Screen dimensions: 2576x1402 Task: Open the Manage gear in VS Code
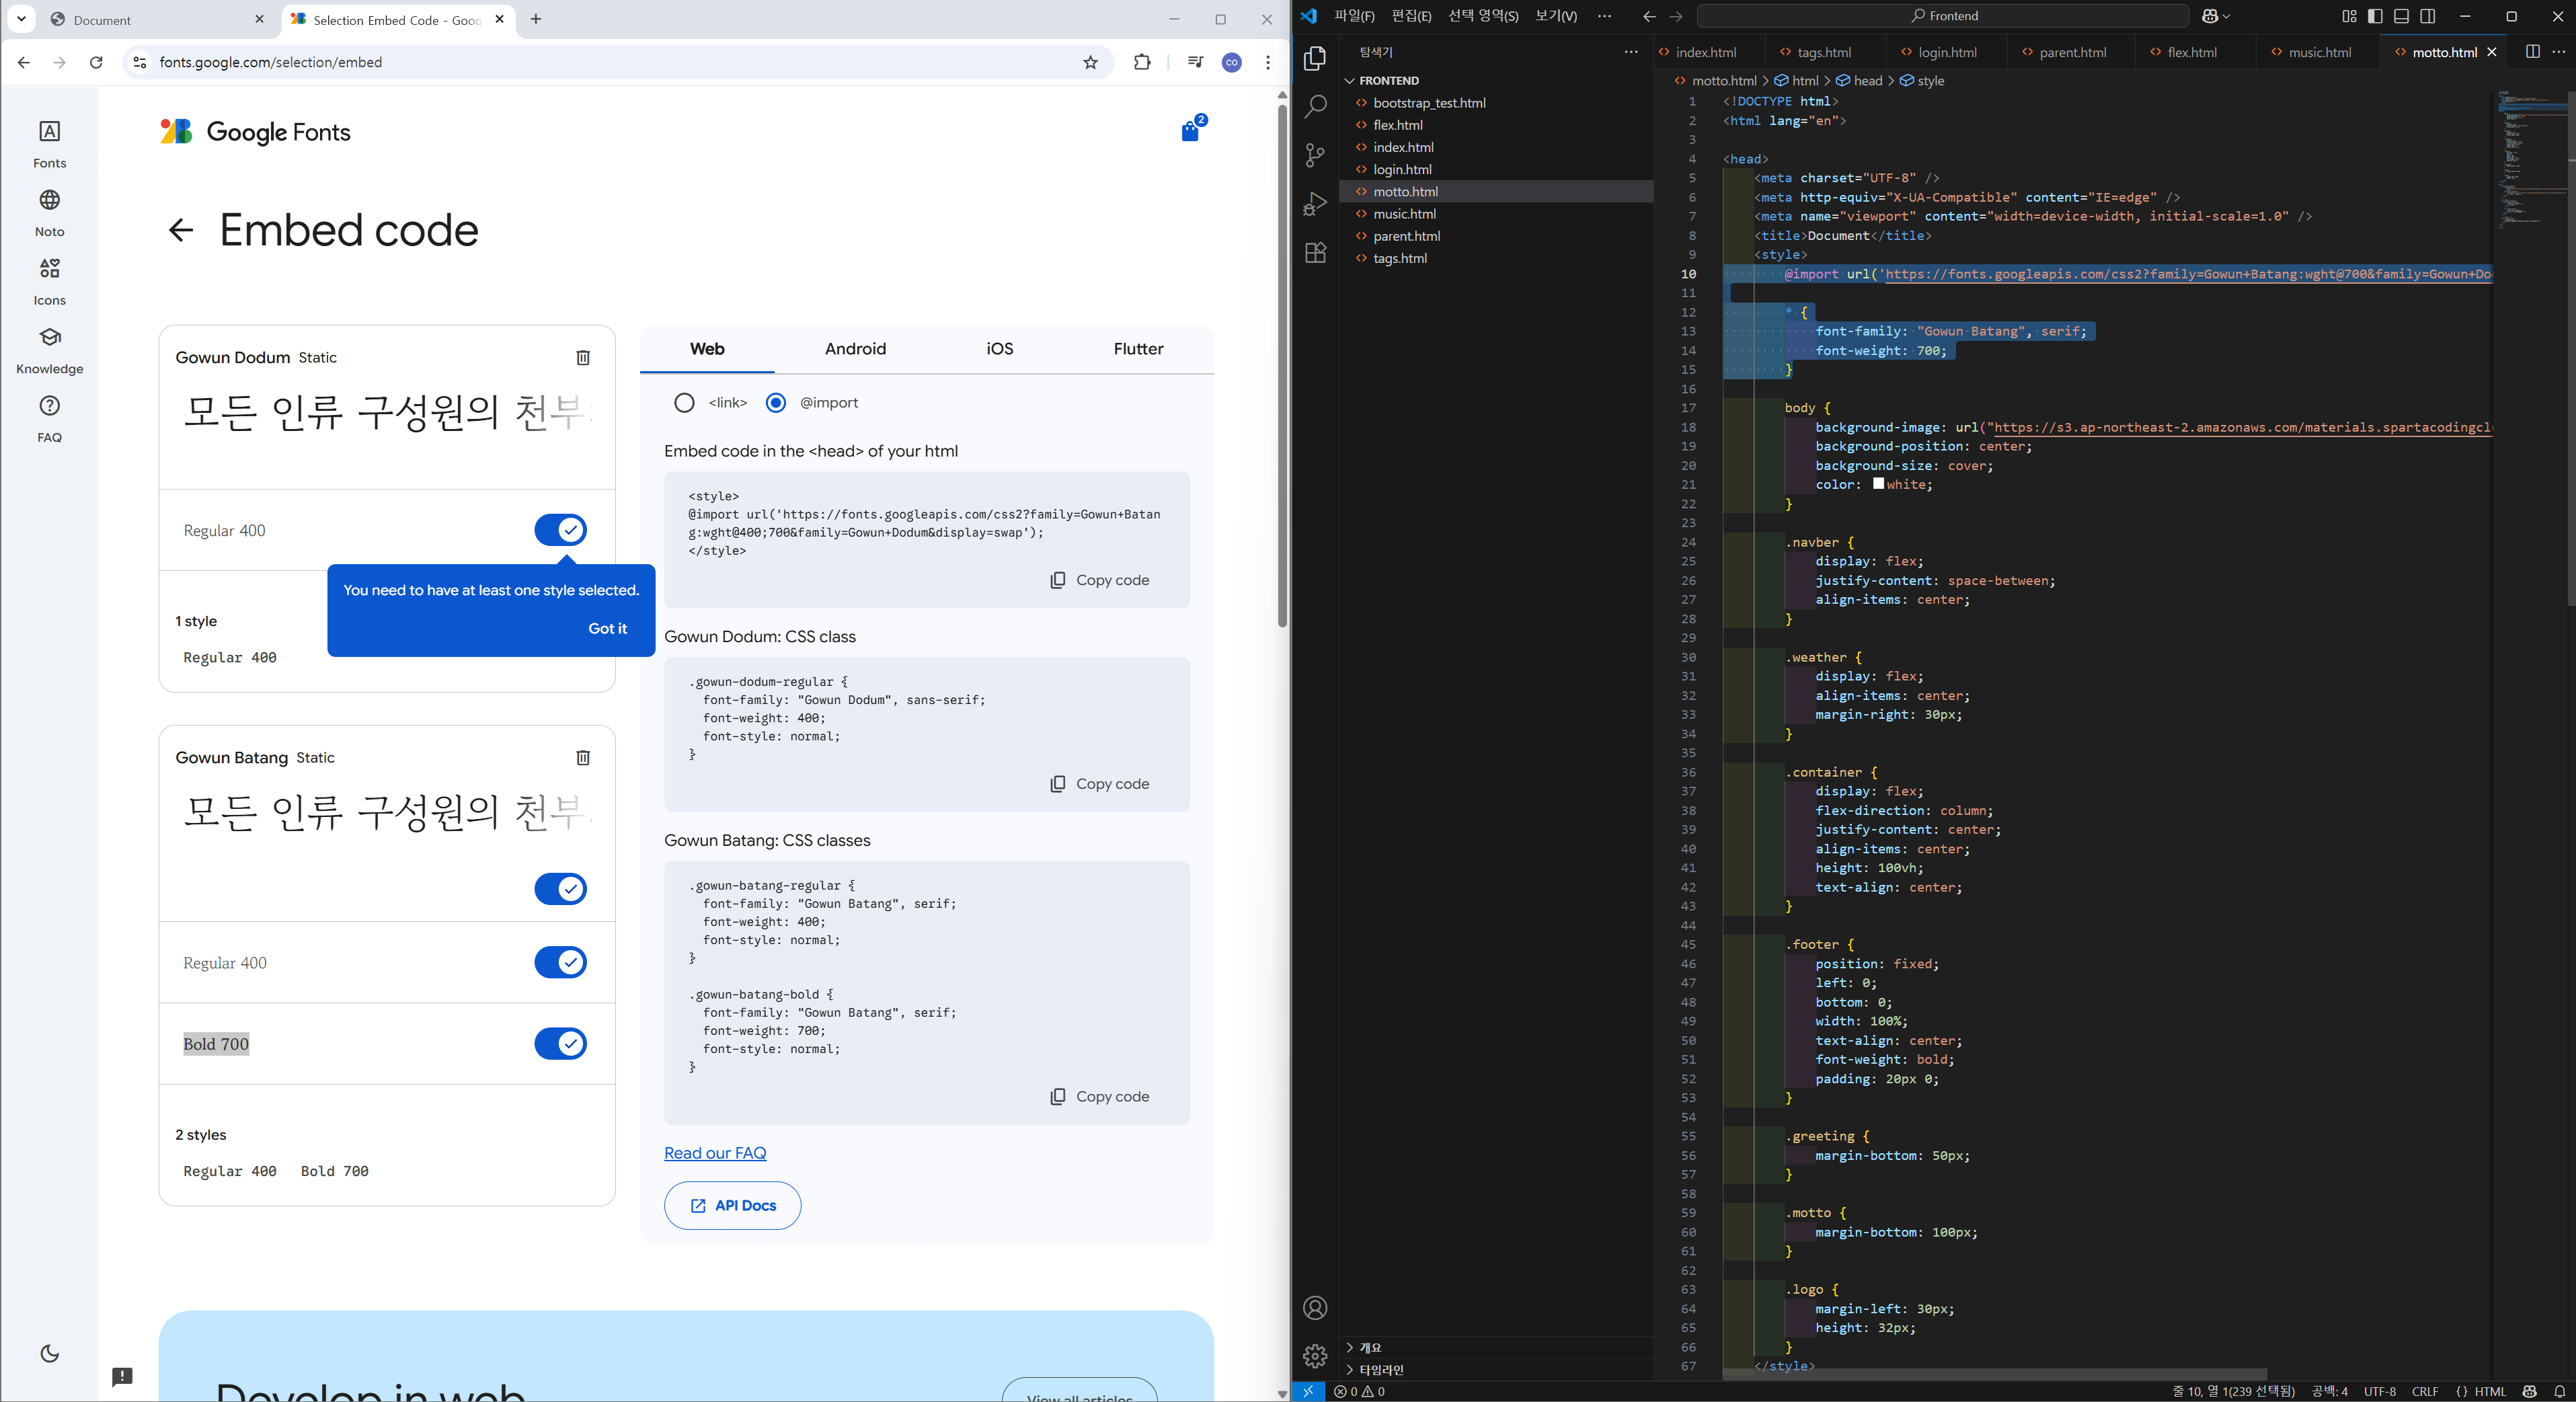click(1316, 1356)
